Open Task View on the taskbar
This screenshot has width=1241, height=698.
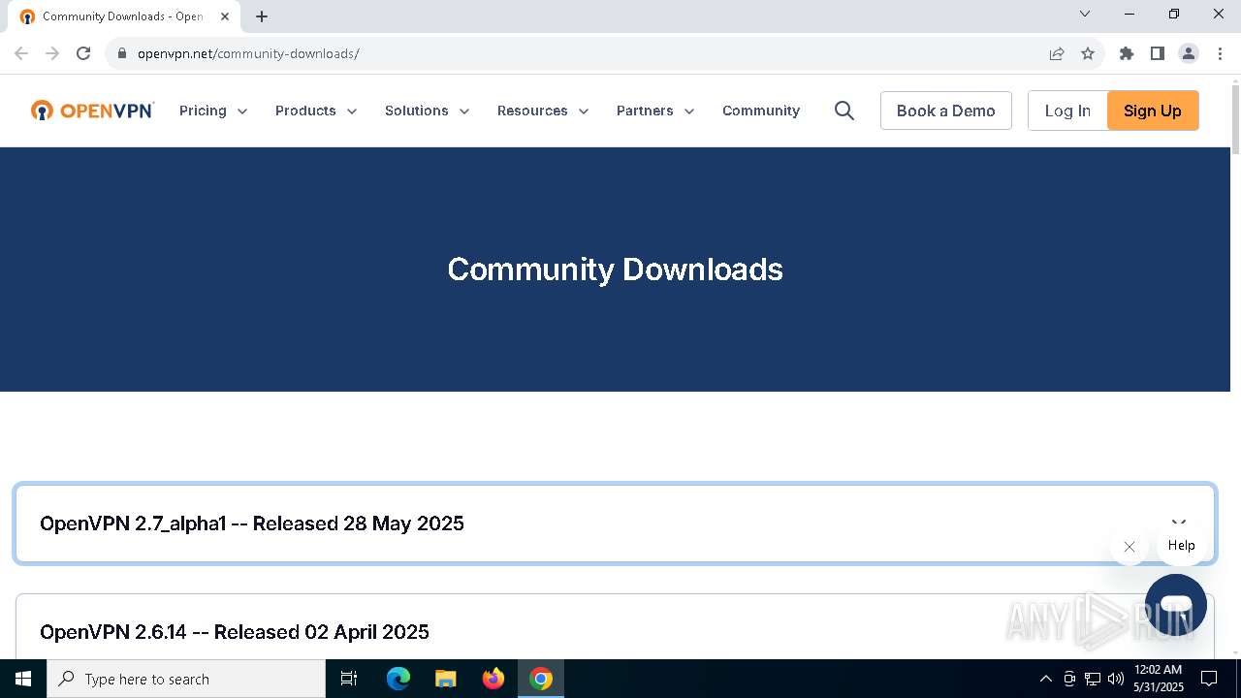tap(349, 679)
